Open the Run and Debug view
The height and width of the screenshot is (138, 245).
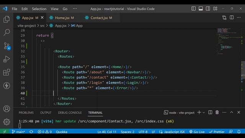pyautogui.click(x=7, y=59)
